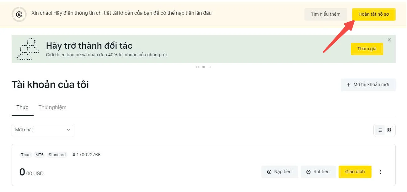Select the first carousel dot indicator
The height and width of the screenshot is (192, 407).
click(197, 67)
